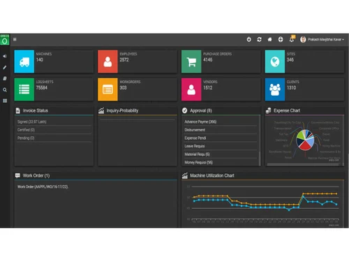Open Advance Payme (366) approval row
The image size is (349, 262).
(221, 122)
